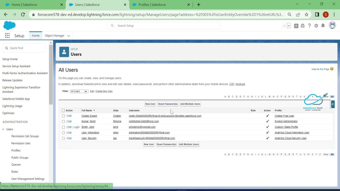Click the top Add Multiple Users button
Image resolution: width=340 pixels, height=191 pixels.
pyautogui.click(x=190, y=104)
